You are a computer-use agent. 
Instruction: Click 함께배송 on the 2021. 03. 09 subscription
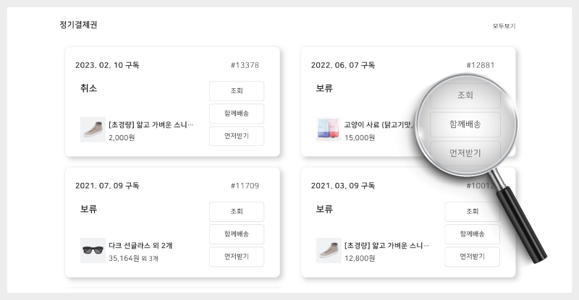472,234
